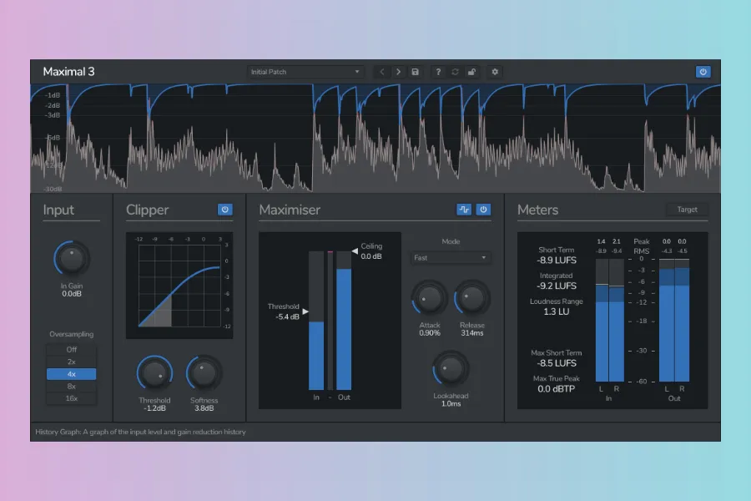Choose 16x in the Oversampling list

pyautogui.click(x=72, y=399)
